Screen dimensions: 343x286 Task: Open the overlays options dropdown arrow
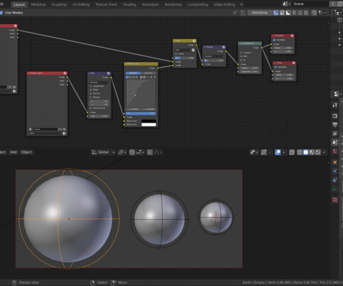[284, 152]
